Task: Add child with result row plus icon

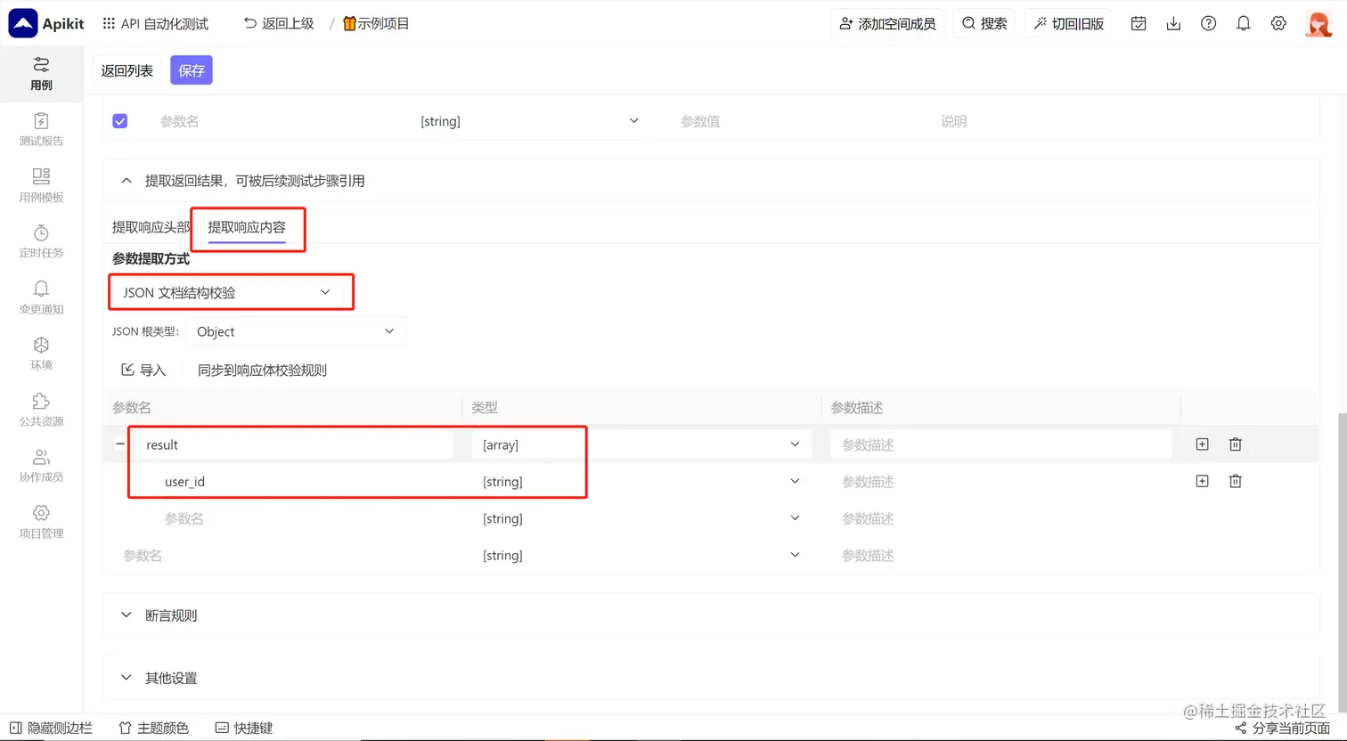Action: [x=1202, y=444]
